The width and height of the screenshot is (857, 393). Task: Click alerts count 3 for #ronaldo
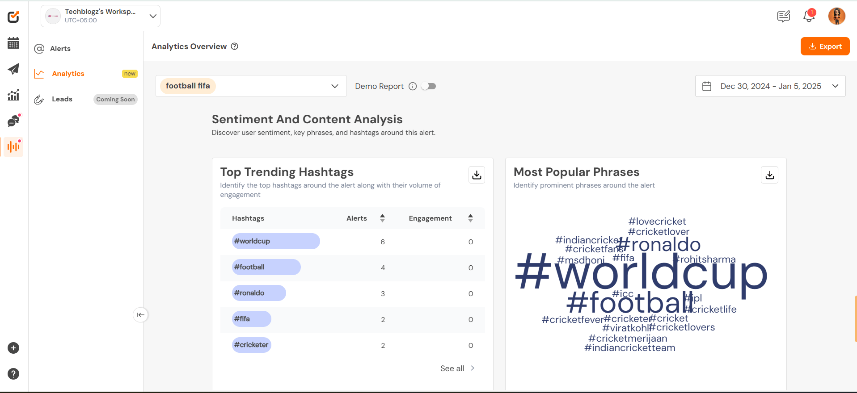(383, 294)
